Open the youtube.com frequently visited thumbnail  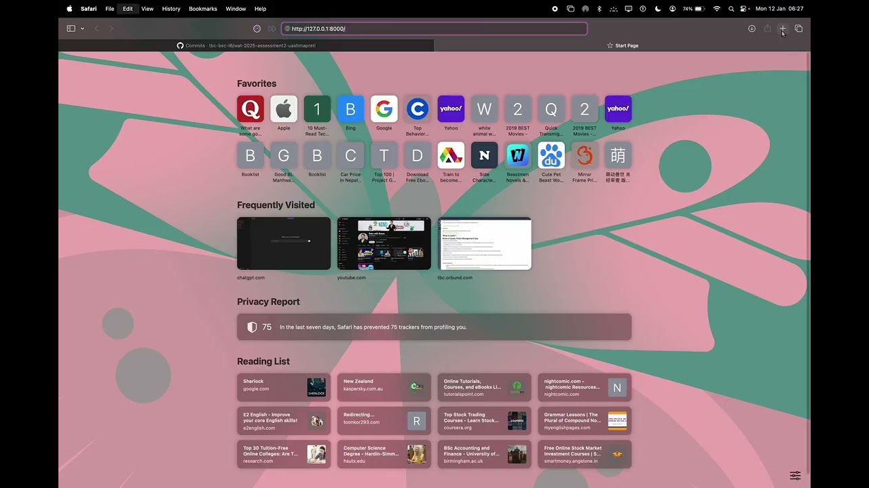click(x=384, y=243)
